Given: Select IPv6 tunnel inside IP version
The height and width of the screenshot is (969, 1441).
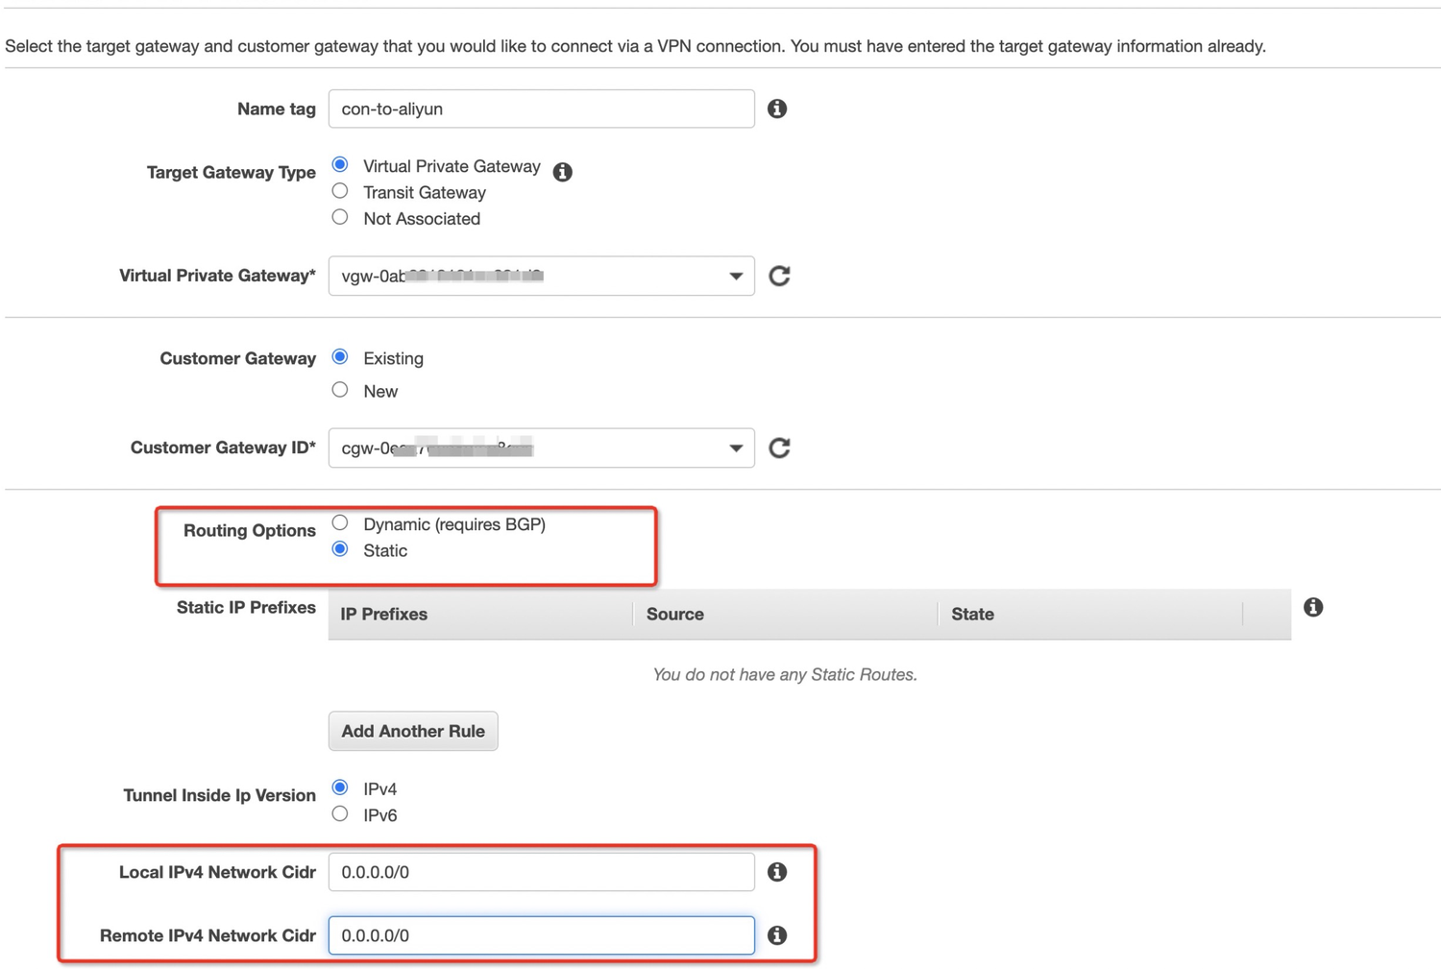Looking at the screenshot, I should click(x=339, y=813).
